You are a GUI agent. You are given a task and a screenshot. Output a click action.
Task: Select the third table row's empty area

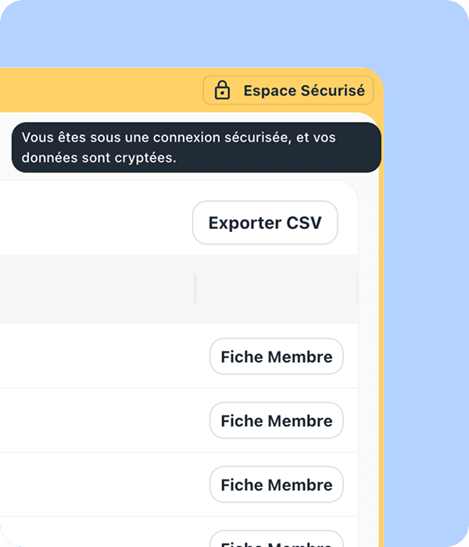click(x=94, y=485)
